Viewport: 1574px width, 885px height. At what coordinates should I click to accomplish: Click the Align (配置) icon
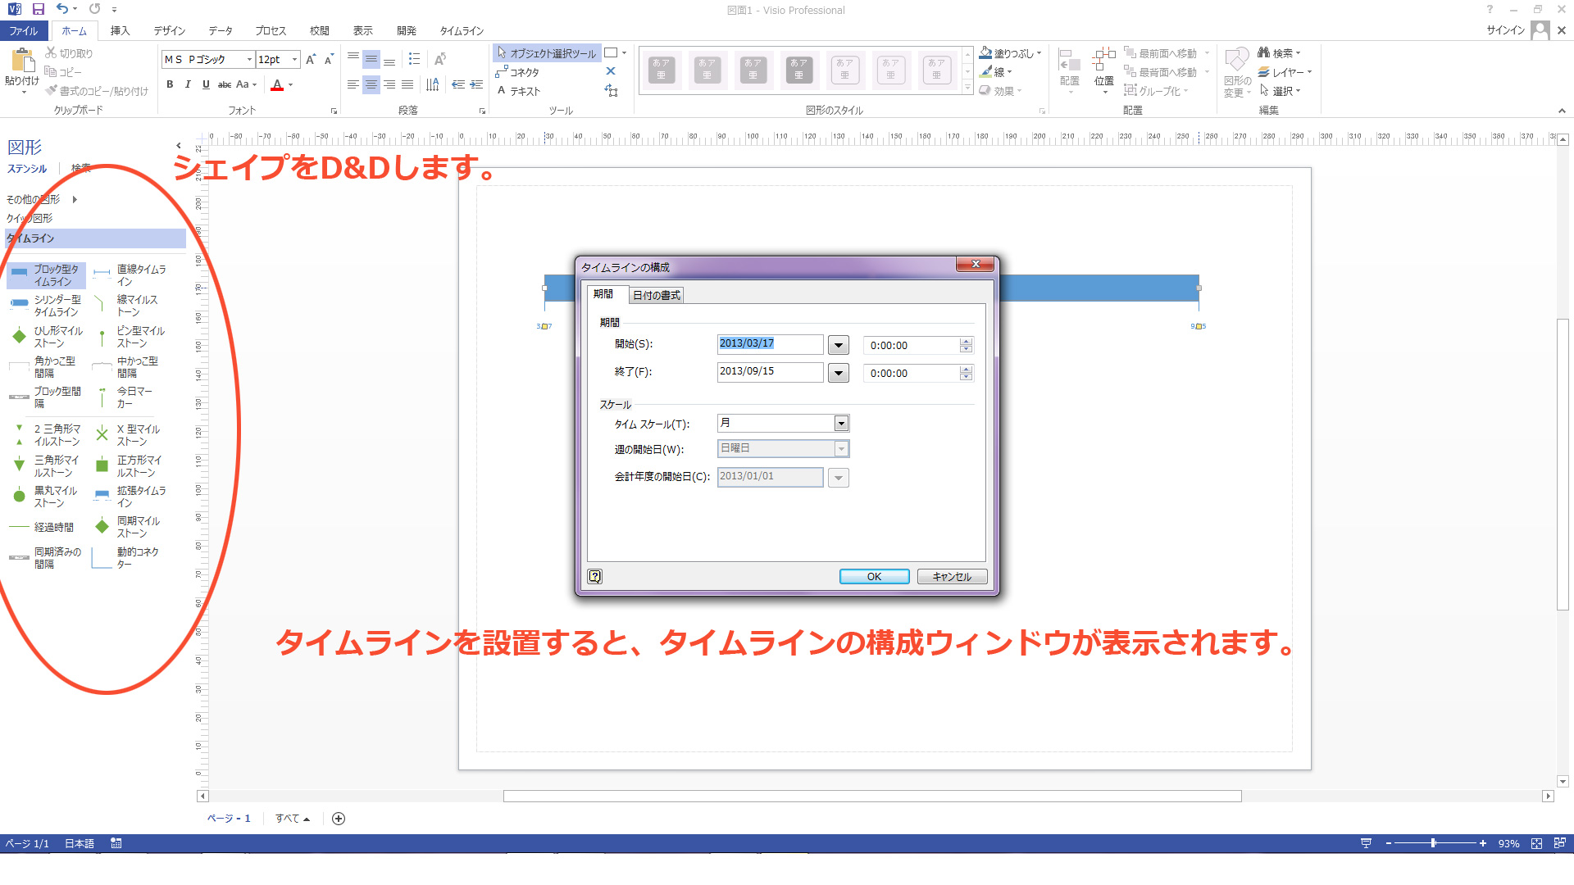[1070, 61]
